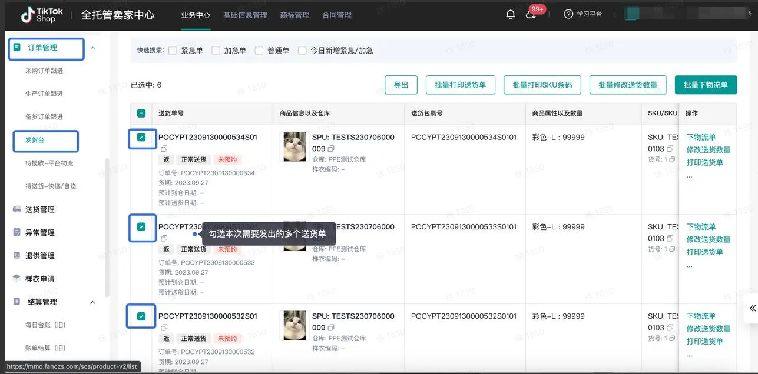The width and height of the screenshot is (758, 374).
Task: Click 下物流单 link in the 534S0101 row
Action: [701, 137]
